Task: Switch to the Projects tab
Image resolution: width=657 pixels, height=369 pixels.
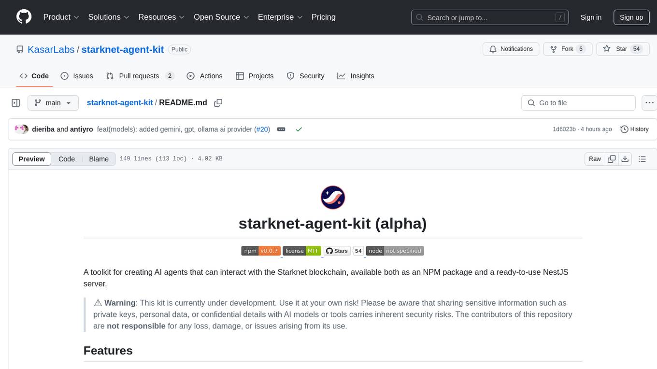Action: tap(255, 76)
